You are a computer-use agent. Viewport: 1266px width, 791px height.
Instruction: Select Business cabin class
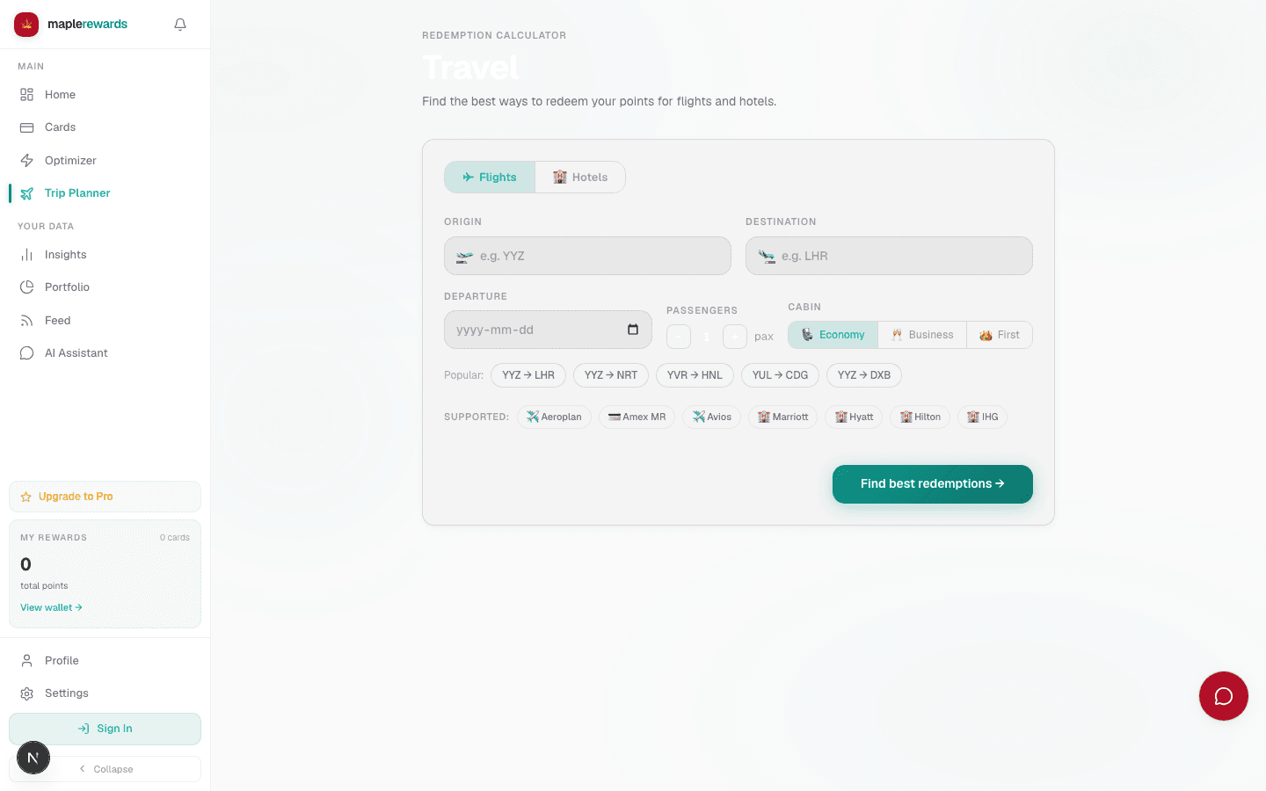(921, 335)
